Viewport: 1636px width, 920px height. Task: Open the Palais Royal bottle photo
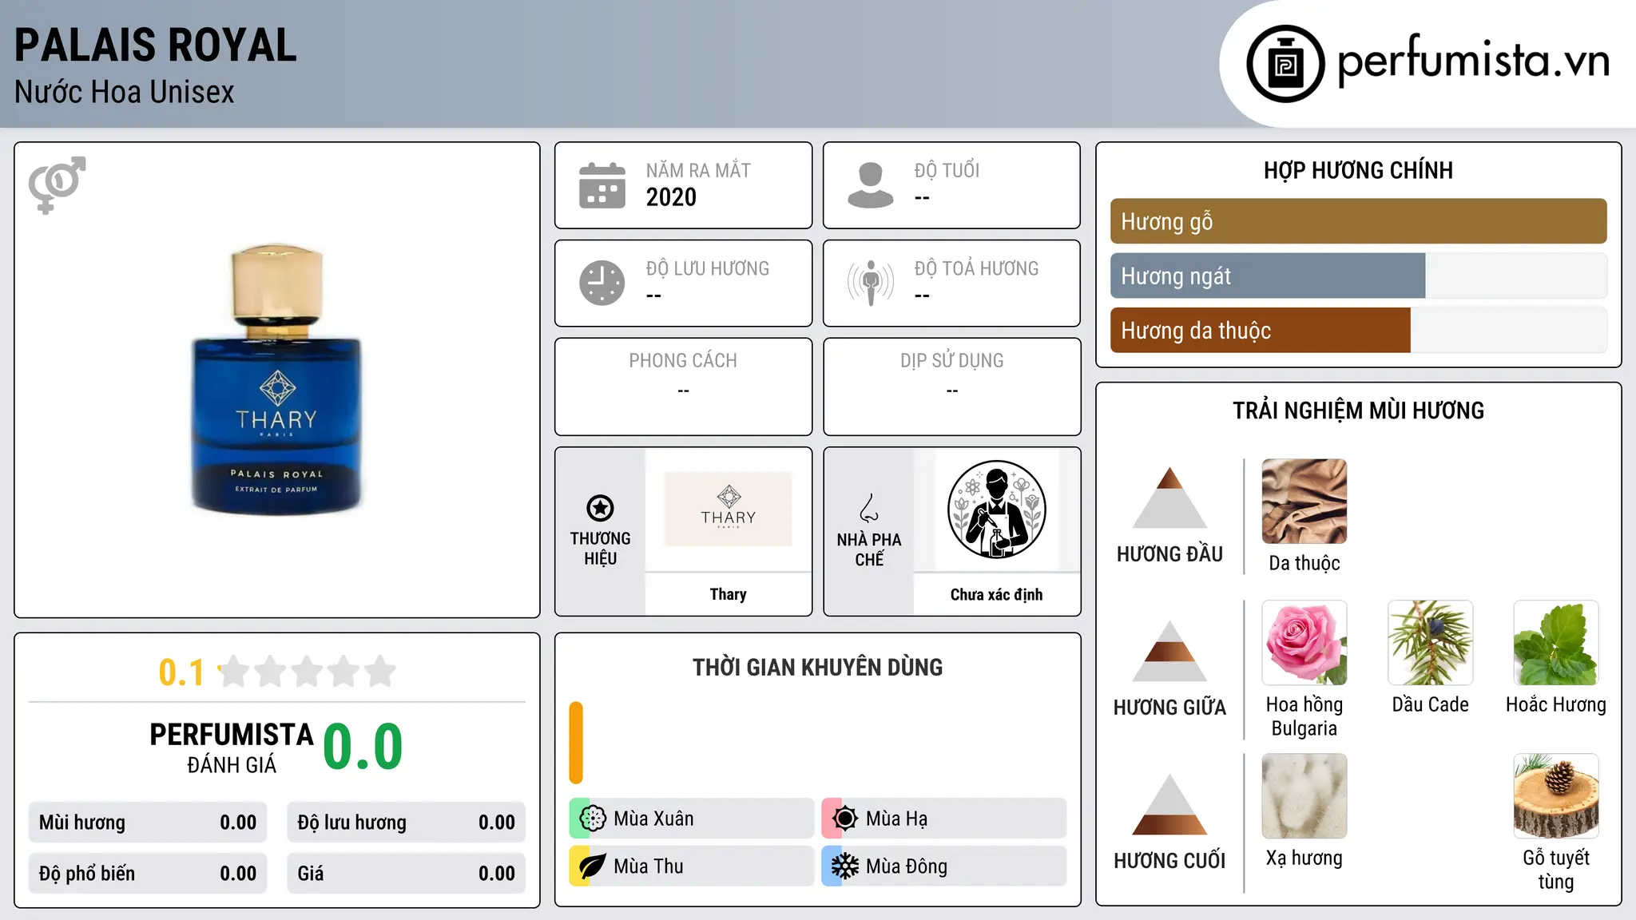(x=276, y=379)
